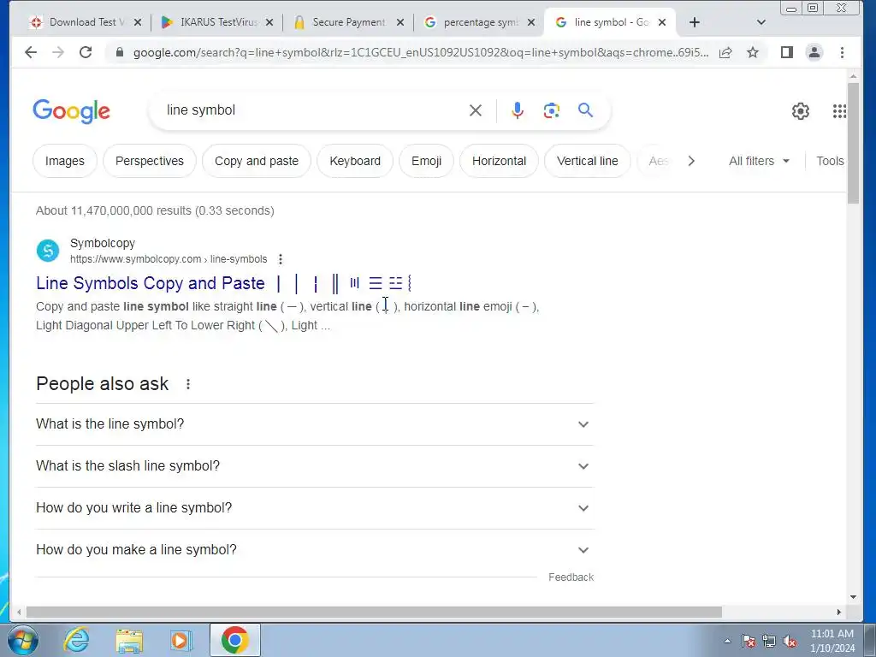The height and width of the screenshot is (657, 876).
Task: Click the network tray icon
Action: coord(769,642)
